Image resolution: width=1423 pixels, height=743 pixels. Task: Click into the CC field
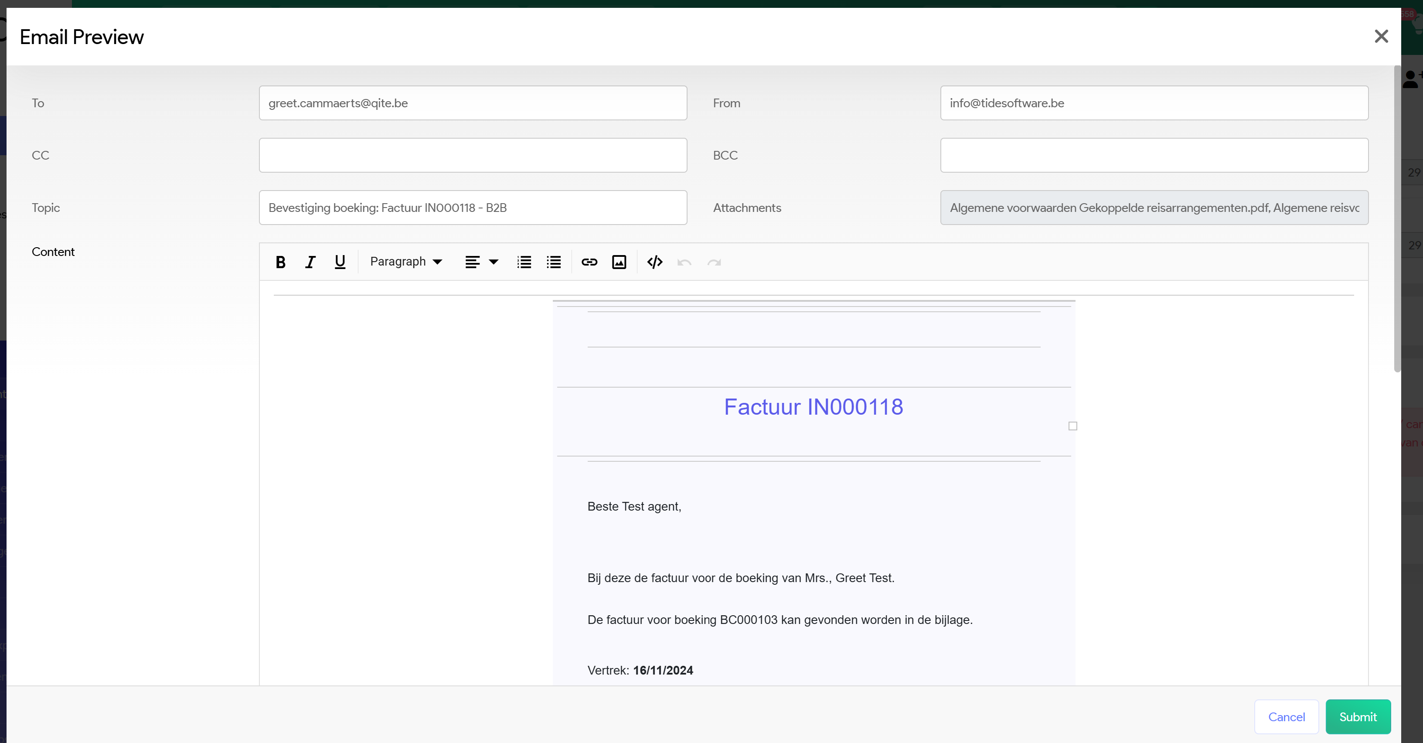[473, 155]
